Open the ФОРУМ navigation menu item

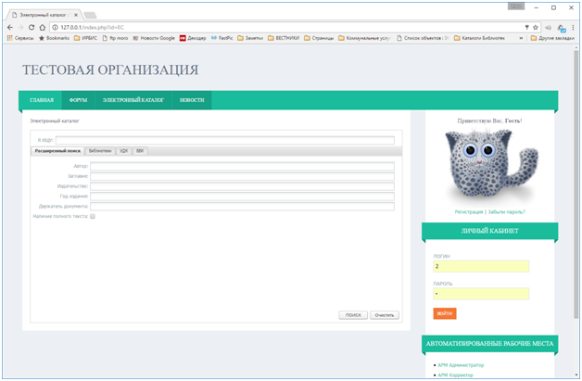(x=78, y=100)
